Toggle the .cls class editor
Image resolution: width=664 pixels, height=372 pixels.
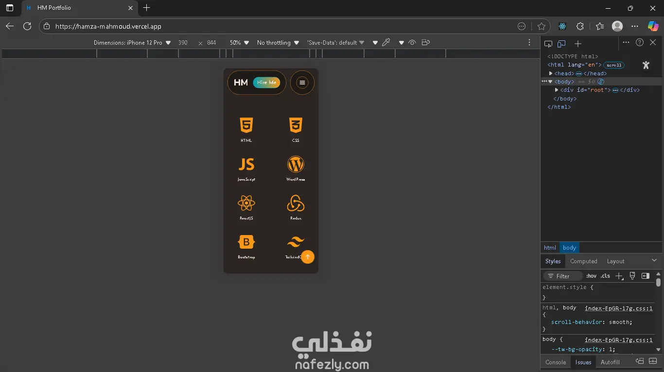pyautogui.click(x=605, y=276)
